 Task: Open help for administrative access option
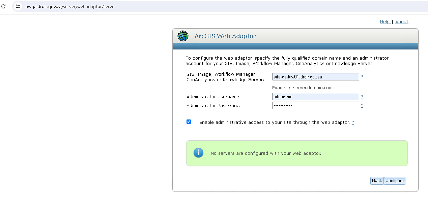coord(353,123)
